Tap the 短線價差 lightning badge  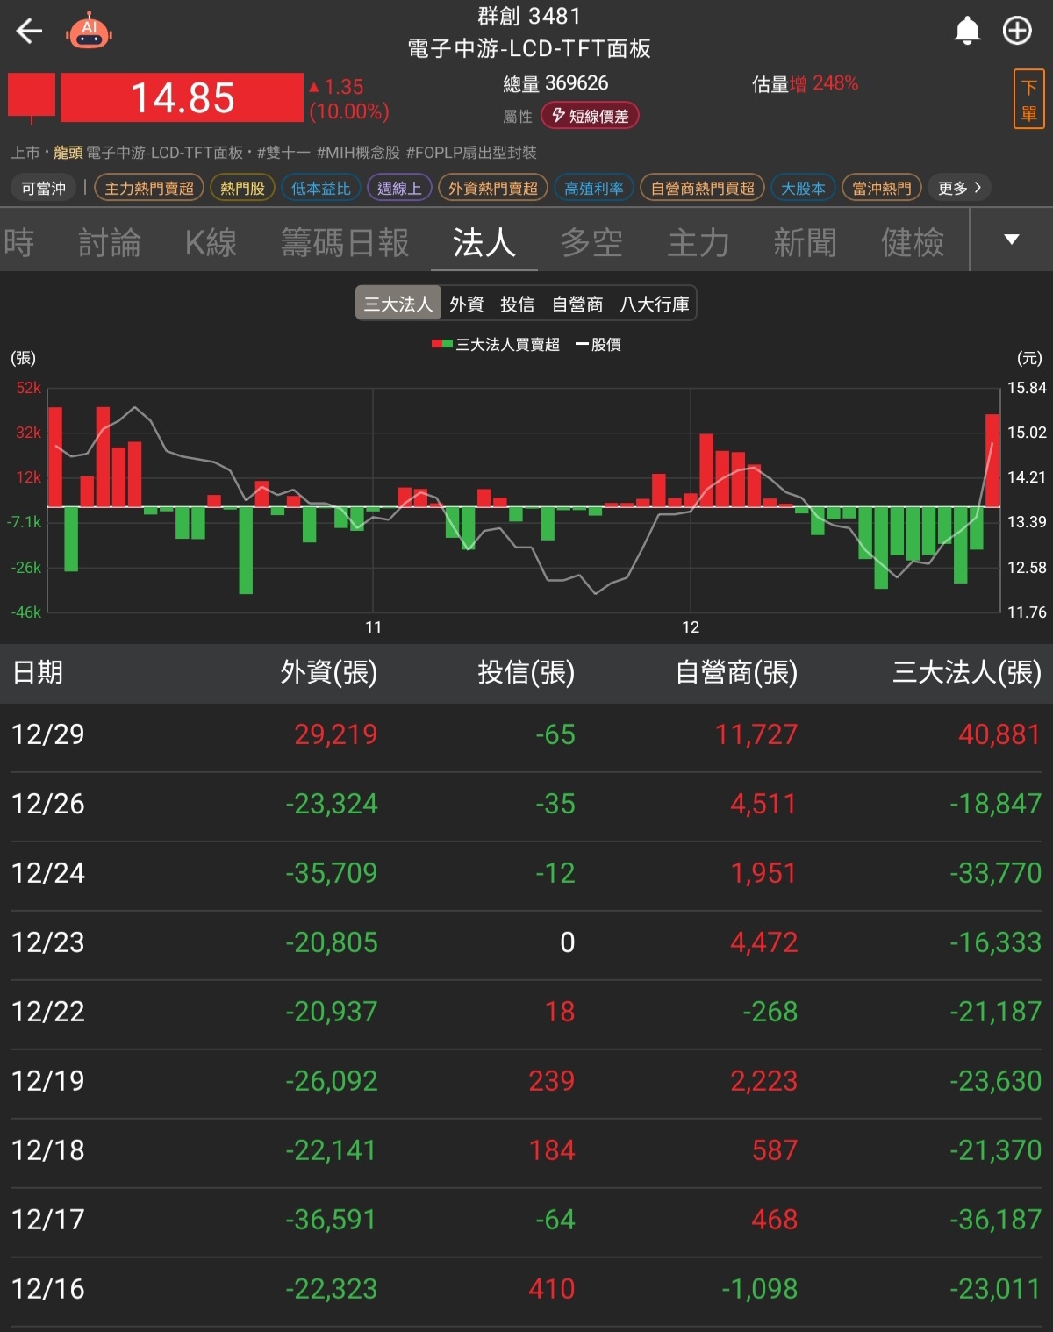[590, 116]
